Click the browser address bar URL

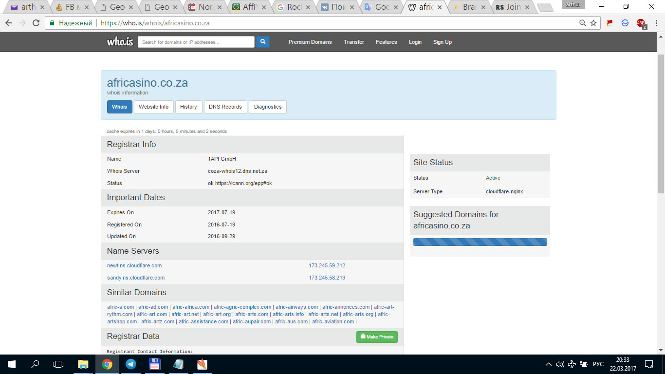pos(156,23)
